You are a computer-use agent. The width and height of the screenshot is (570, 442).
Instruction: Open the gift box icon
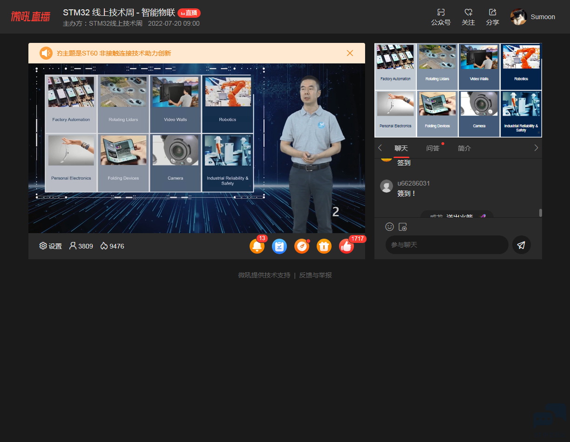tap(324, 246)
